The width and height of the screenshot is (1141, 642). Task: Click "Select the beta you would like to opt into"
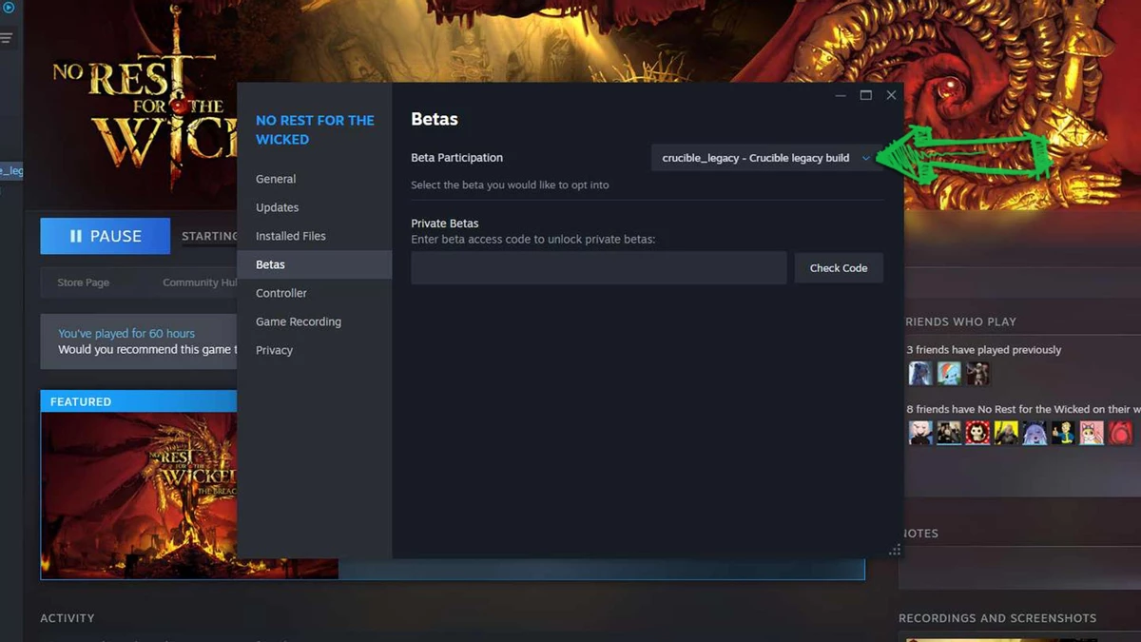[510, 185]
